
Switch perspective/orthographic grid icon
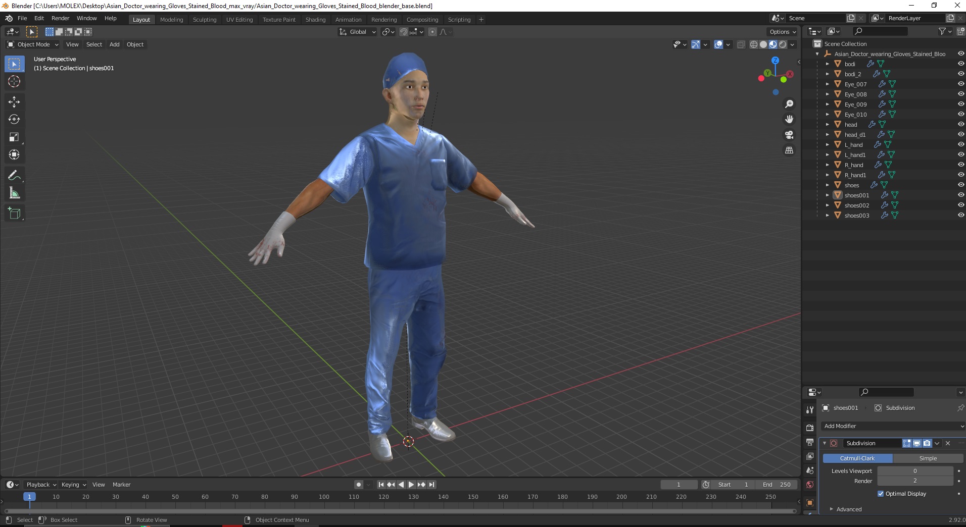click(x=789, y=150)
